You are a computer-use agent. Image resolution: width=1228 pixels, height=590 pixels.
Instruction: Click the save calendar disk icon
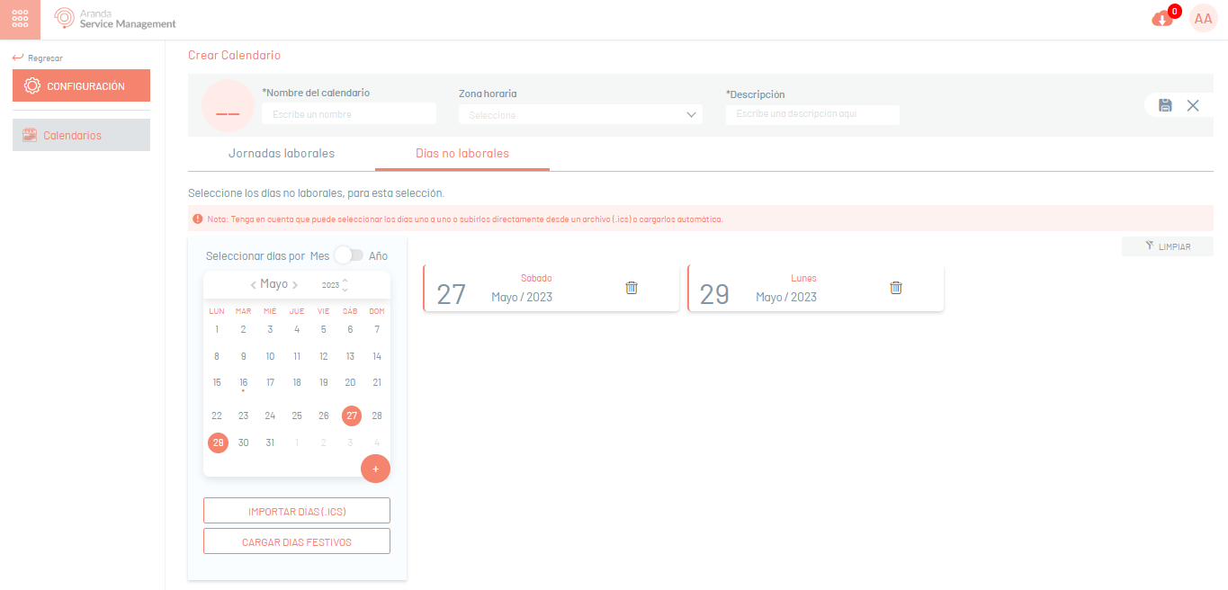click(1165, 105)
